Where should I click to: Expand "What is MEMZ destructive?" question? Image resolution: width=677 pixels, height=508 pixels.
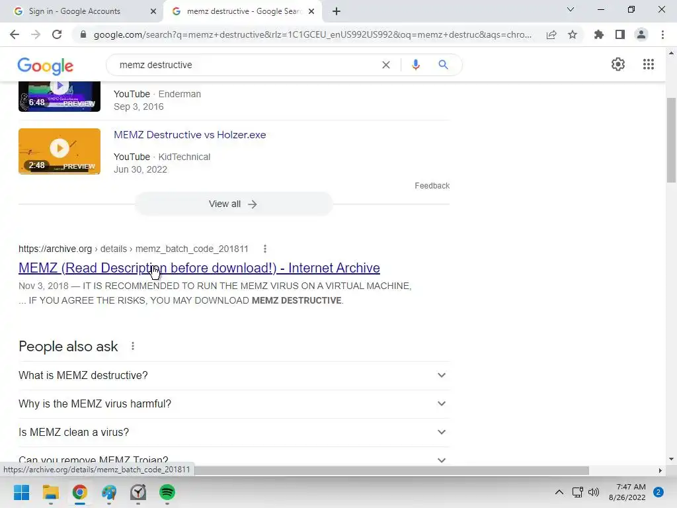tap(234, 376)
